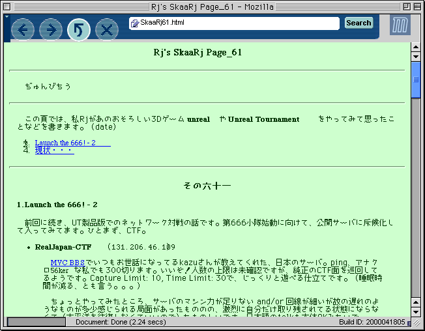Image resolution: width=425 pixels, height=331 pixels.
Task: Click the window resize grip in the corner
Action: pos(416,322)
